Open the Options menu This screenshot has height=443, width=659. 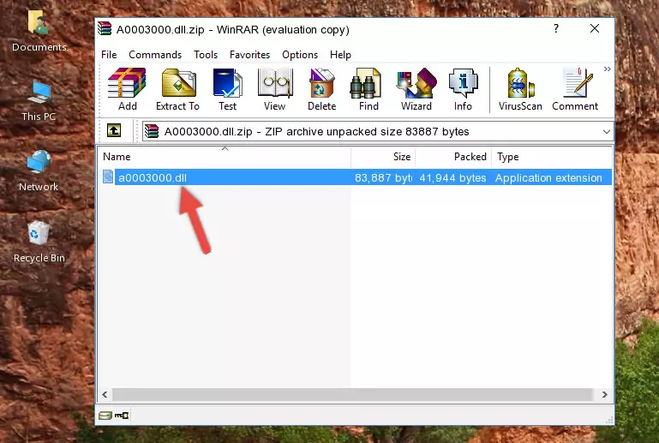point(300,55)
